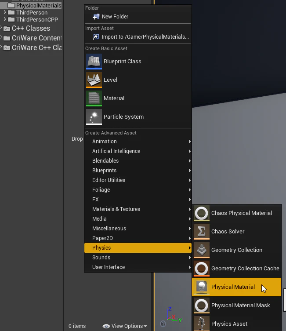Click the Geometry Collection Cache ring icon

click(x=202, y=269)
